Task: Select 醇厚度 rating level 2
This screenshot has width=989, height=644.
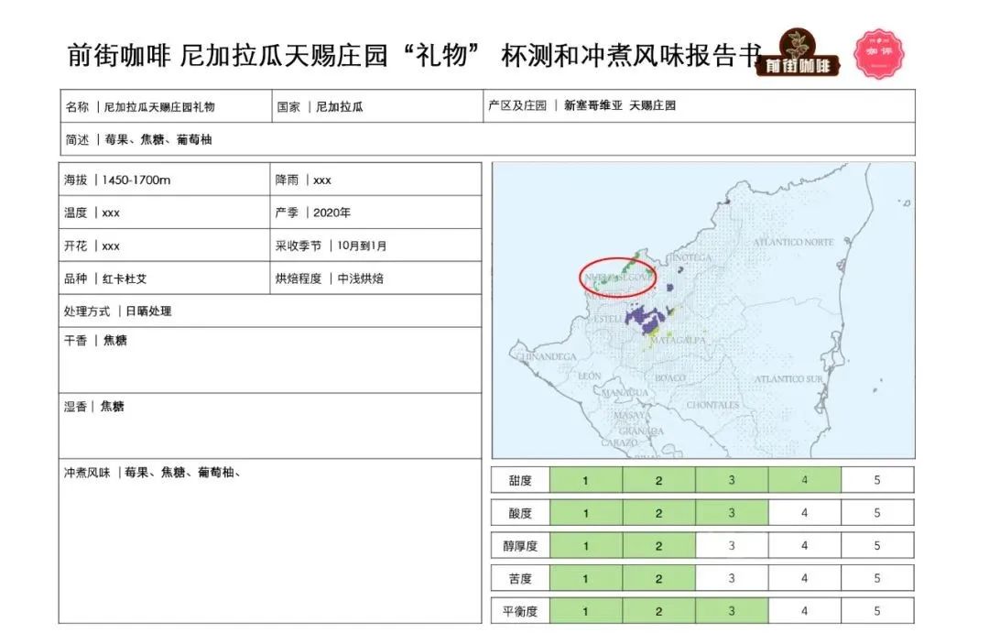Action: click(658, 546)
